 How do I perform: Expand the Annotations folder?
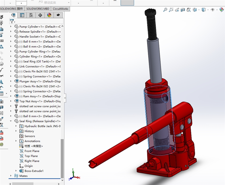[16, 141]
